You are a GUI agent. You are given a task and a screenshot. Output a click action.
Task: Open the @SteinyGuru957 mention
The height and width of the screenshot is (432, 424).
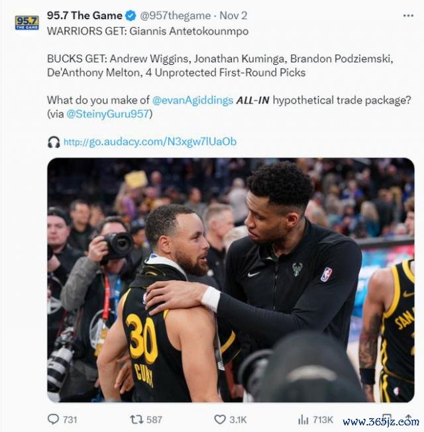tap(108, 114)
